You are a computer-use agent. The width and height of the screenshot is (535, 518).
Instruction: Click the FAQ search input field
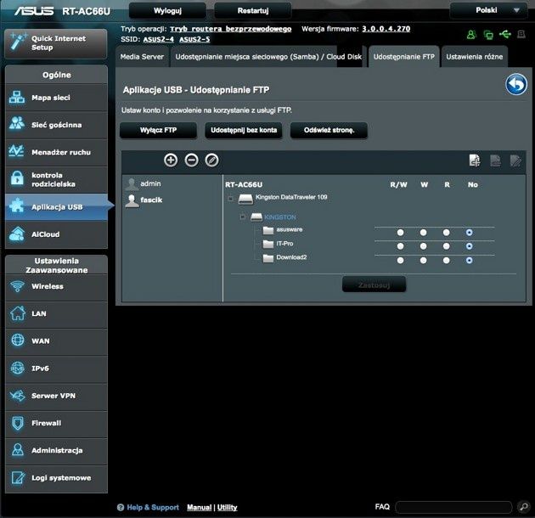click(453, 507)
